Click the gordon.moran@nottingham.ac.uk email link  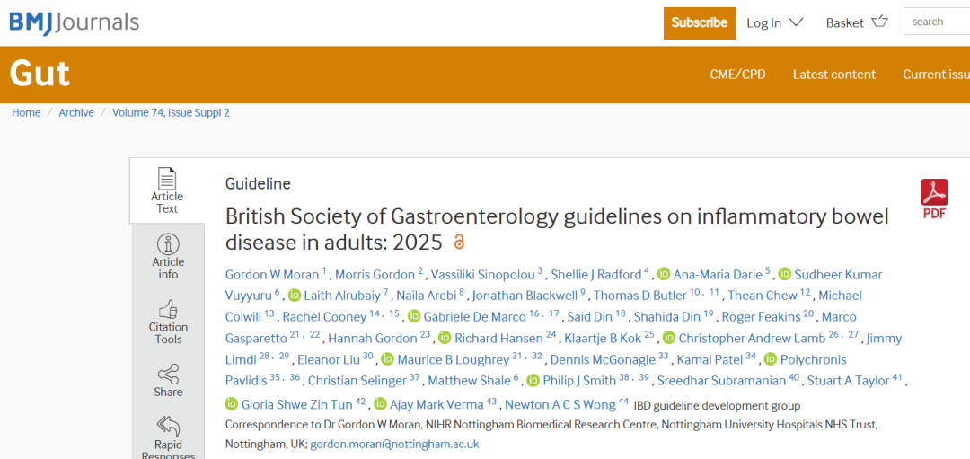(394, 444)
